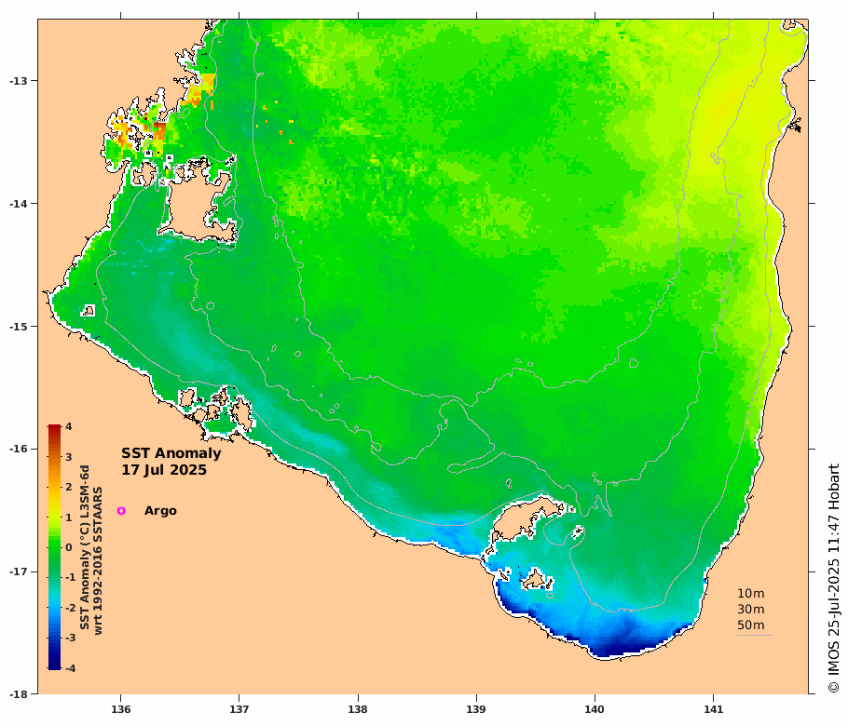This screenshot has height=726, width=848.
Task: Click the '1' colorbar tick label
Action: (x=69, y=517)
